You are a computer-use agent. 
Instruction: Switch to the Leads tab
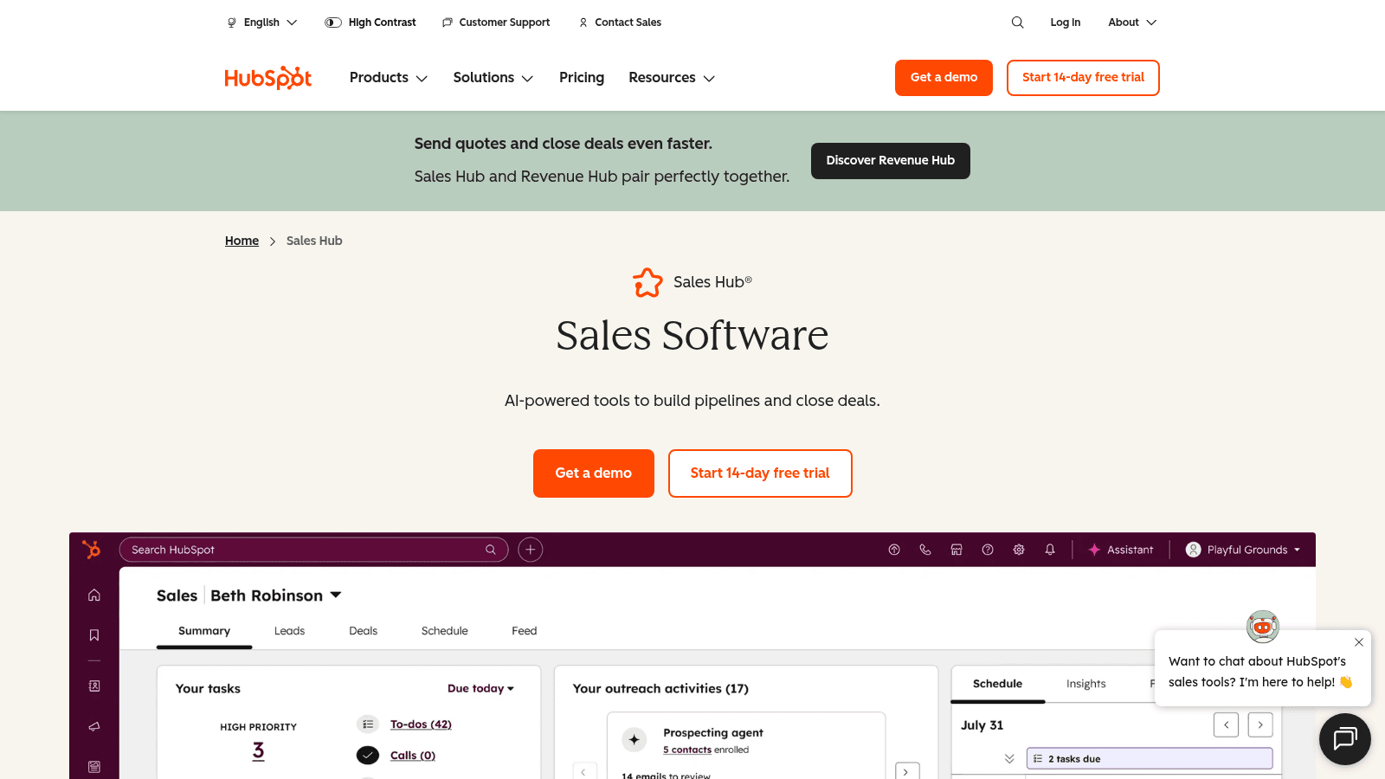pyautogui.click(x=289, y=631)
